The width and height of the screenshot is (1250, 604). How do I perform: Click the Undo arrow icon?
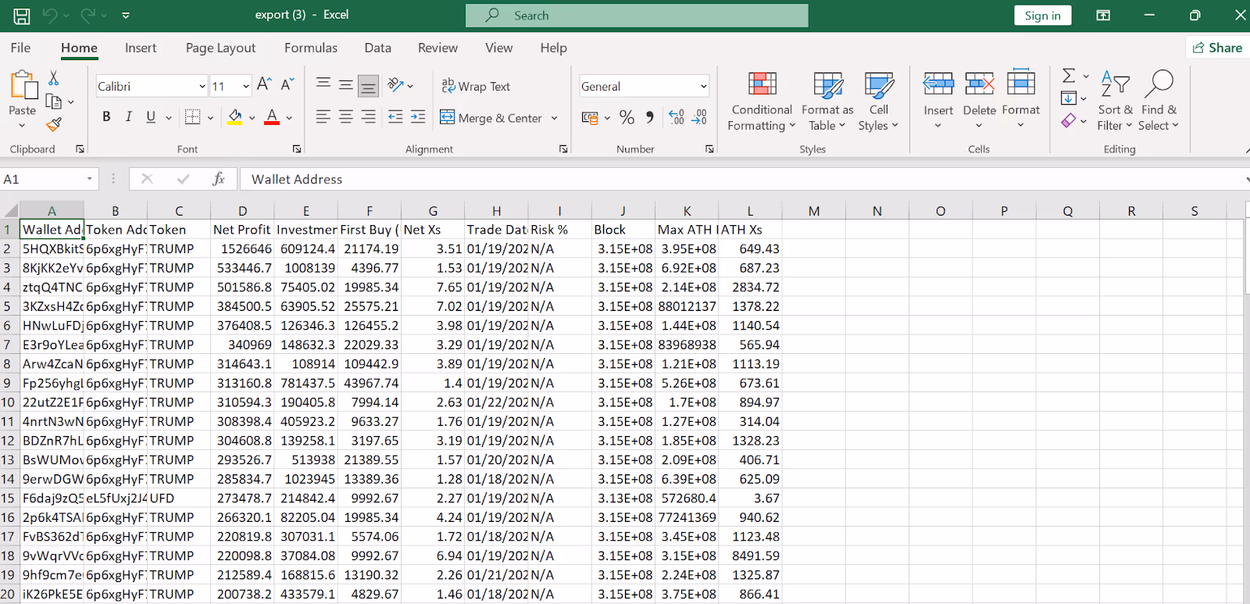click(50, 15)
